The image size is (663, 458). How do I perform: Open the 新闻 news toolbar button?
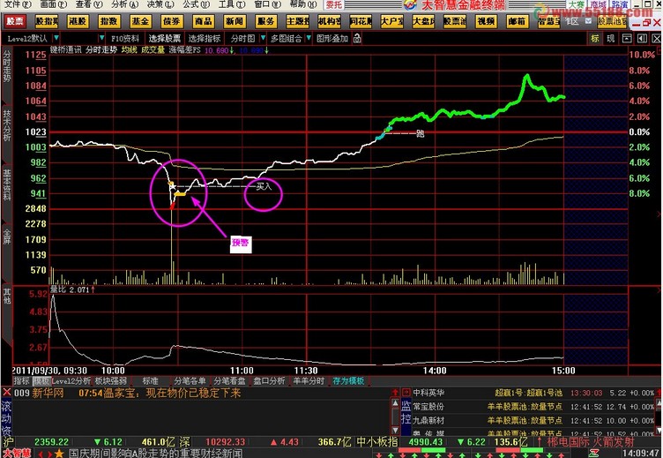click(x=235, y=19)
